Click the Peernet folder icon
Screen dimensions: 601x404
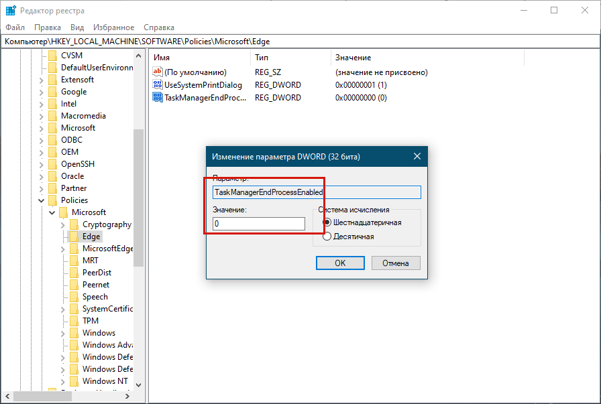click(x=74, y=285)
